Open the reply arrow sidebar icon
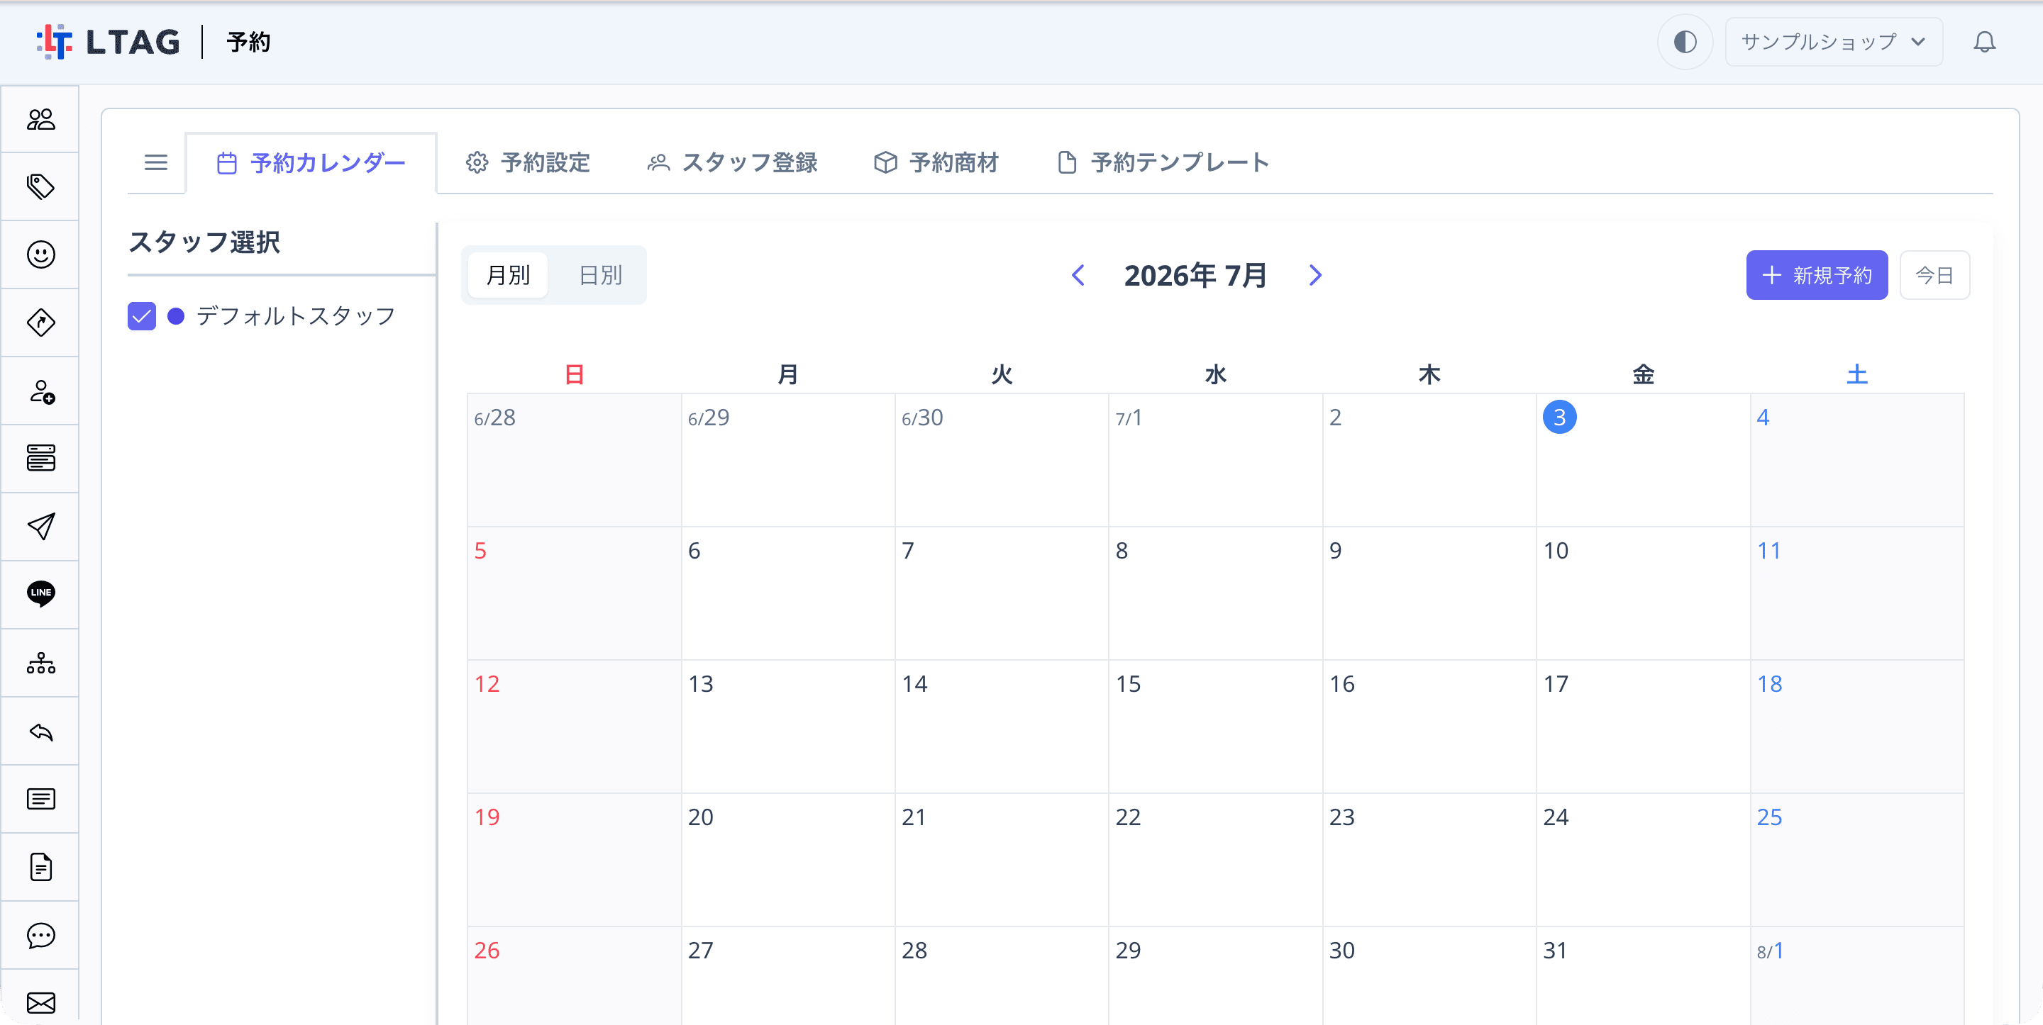The width and height of the screenshot is (2043, 1025). pyautogui.click(x=40, y=731)
